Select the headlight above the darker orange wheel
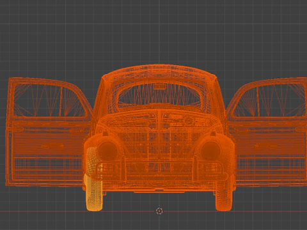The width and height of the screenshot is (307, 230). (x=210, y=150)
